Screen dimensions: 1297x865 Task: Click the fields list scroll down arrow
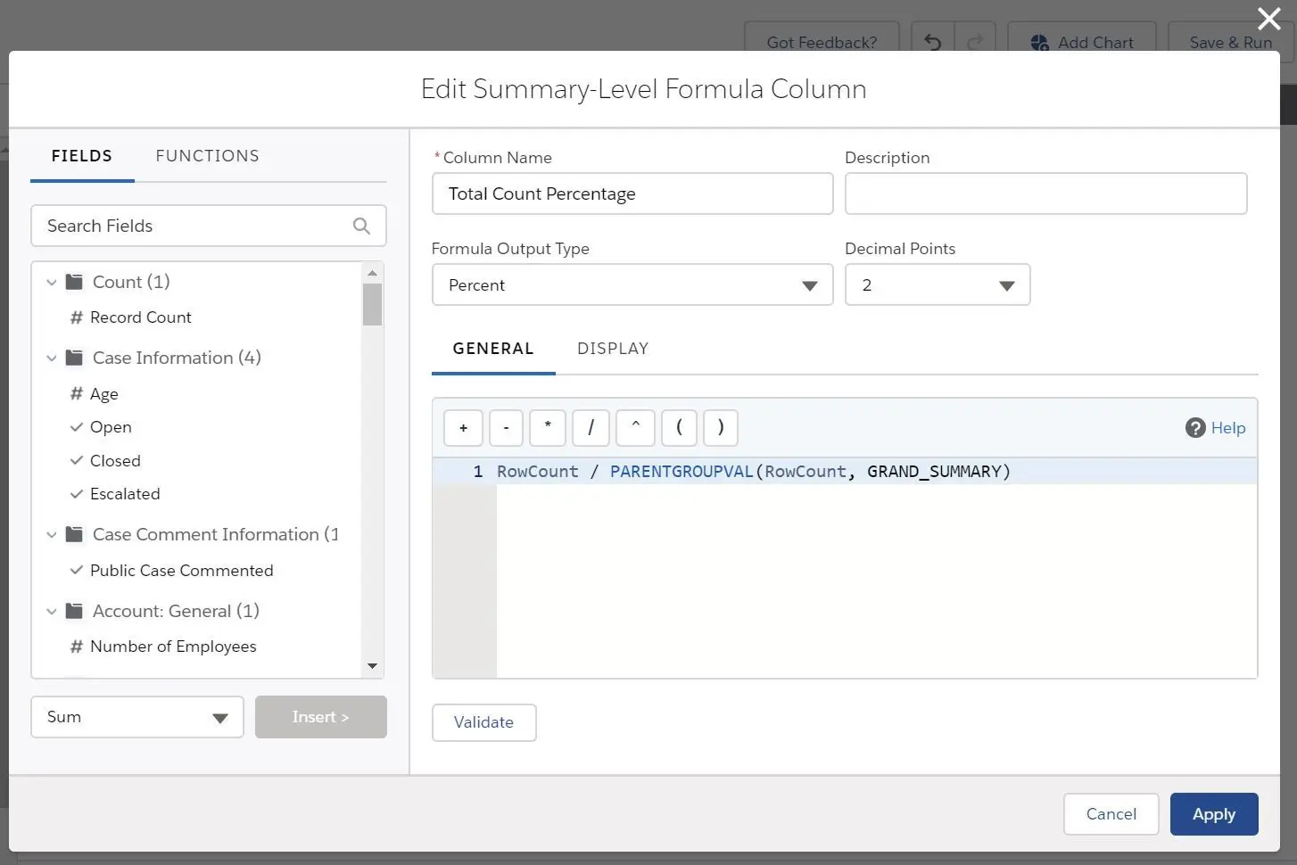tap(372, 666)
